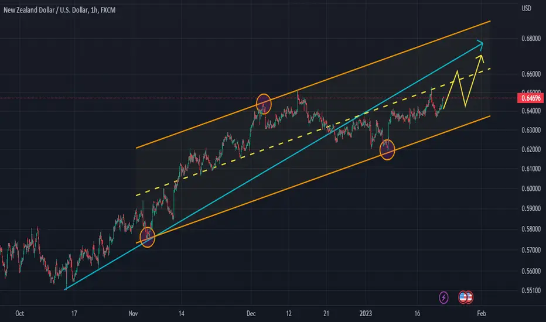Click the 0.66000 price axis label
This screenshot has width=546, height=322.
531,74
